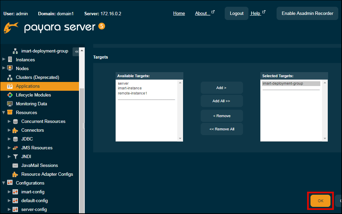Select remote-instance1 in Available Targets list
342x214 pixels.
click(133, 93)
